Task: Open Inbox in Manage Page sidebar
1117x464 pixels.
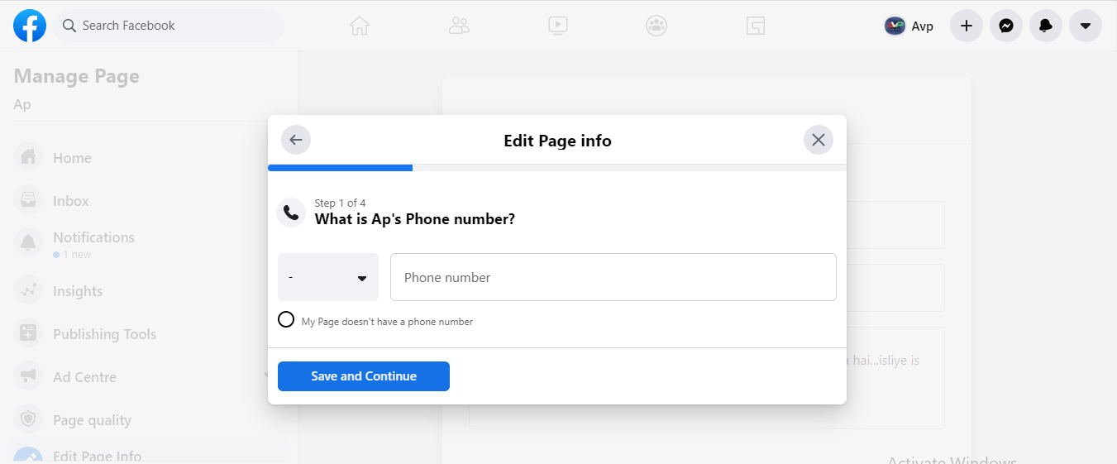Action: click(70, 201)
